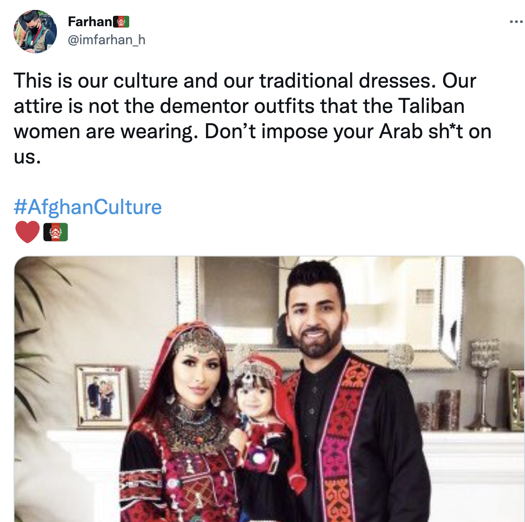Open the tweet's three-dot more menu
The height and width of the screenshot is (522, 525).
(516, 22)
